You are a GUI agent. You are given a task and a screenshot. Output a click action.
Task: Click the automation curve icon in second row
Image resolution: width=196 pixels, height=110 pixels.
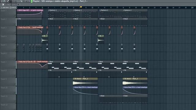pyautogui.click(x=9, y=5)
